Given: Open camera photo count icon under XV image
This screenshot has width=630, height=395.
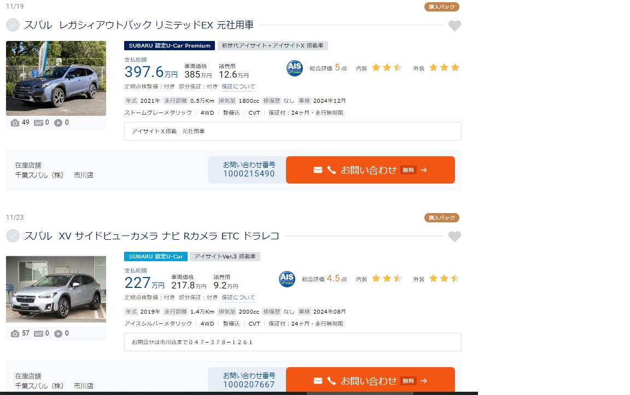Looking at the screenshot, I should pyautogui.click(x=15, y=334).
